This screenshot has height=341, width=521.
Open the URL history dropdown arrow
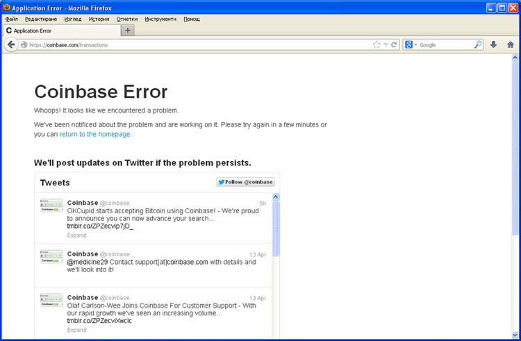pyautogui.click(x=386, y=44)
